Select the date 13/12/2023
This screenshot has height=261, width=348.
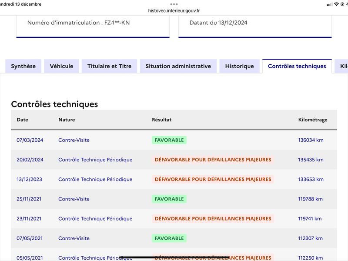[x=29, y=179]
